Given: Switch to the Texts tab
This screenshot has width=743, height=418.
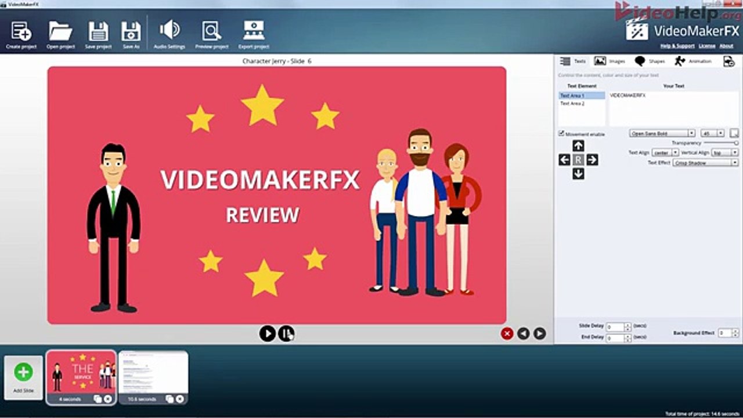Looking at the screenshot, I should pyautogui.click(x=573, y=61).
